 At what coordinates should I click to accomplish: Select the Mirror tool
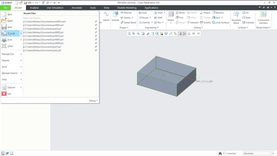(180, 13)
